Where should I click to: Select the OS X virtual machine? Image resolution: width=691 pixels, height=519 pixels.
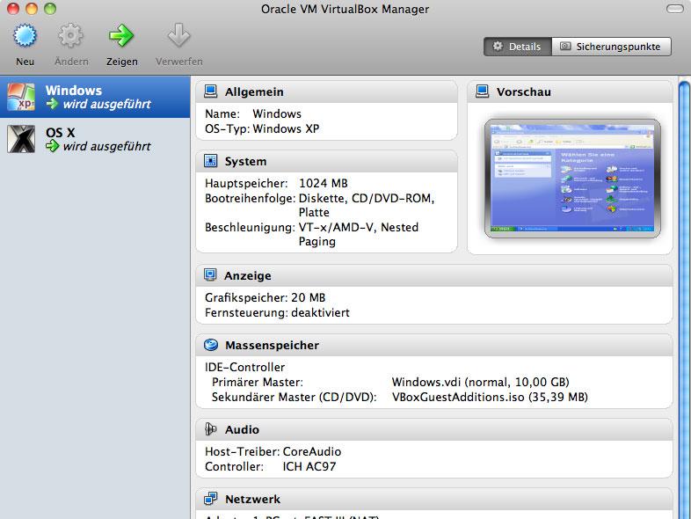95,139
